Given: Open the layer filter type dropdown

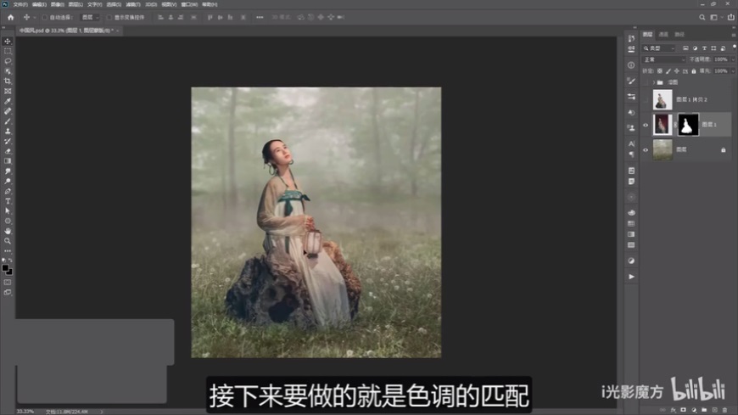Looking at the screenshot, I should point(659,48).
